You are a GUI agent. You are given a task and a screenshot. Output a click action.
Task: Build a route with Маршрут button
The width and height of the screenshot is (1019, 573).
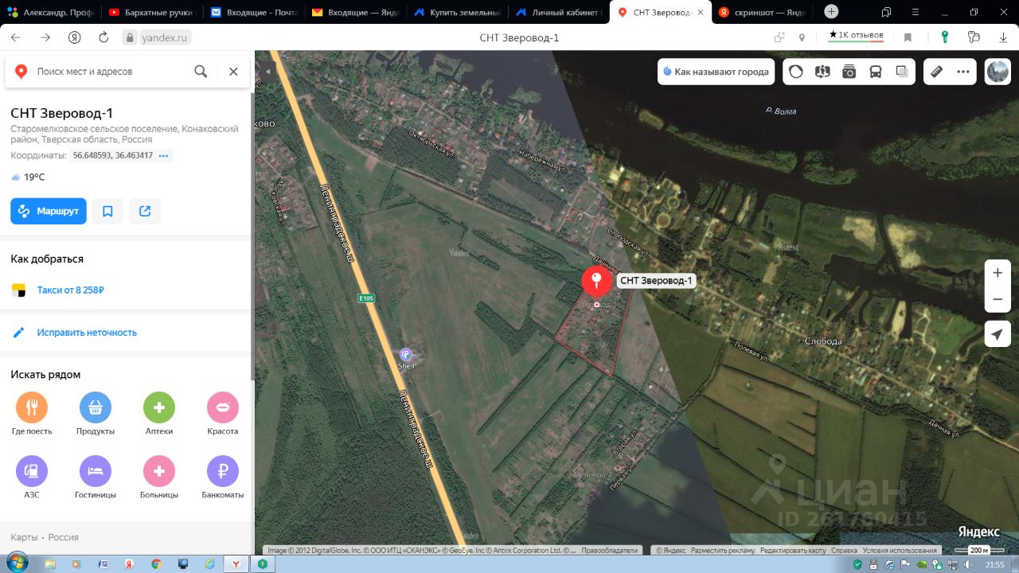tap(49, 211)
